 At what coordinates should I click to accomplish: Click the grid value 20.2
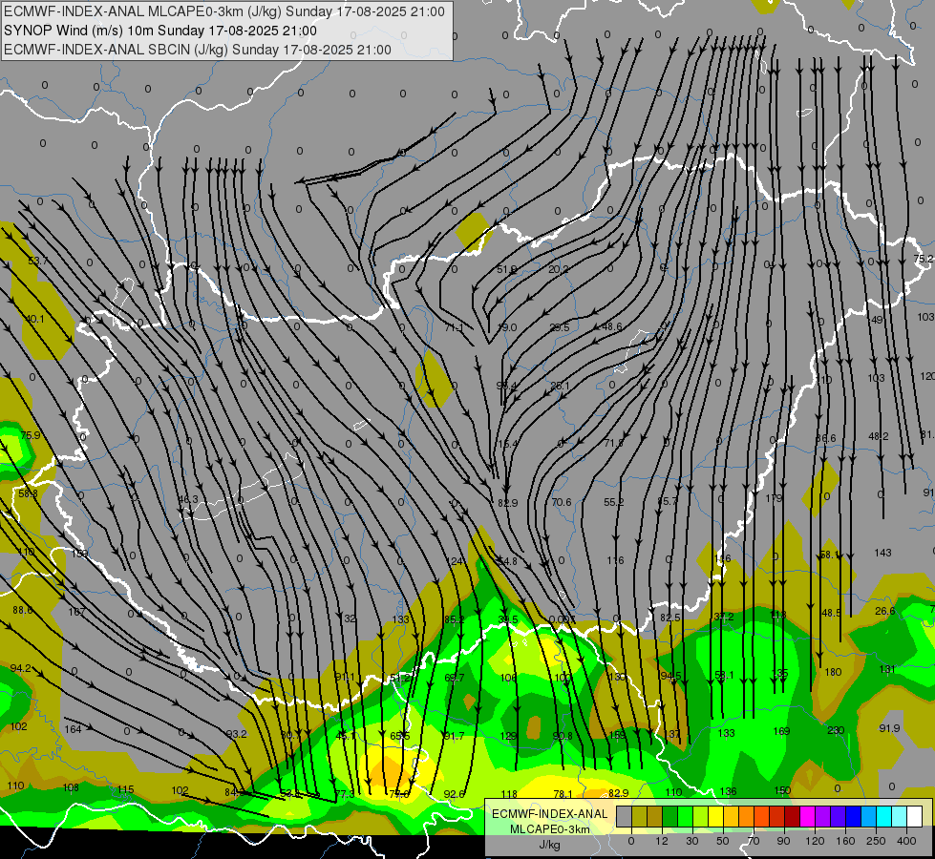(x=559, y=269)
